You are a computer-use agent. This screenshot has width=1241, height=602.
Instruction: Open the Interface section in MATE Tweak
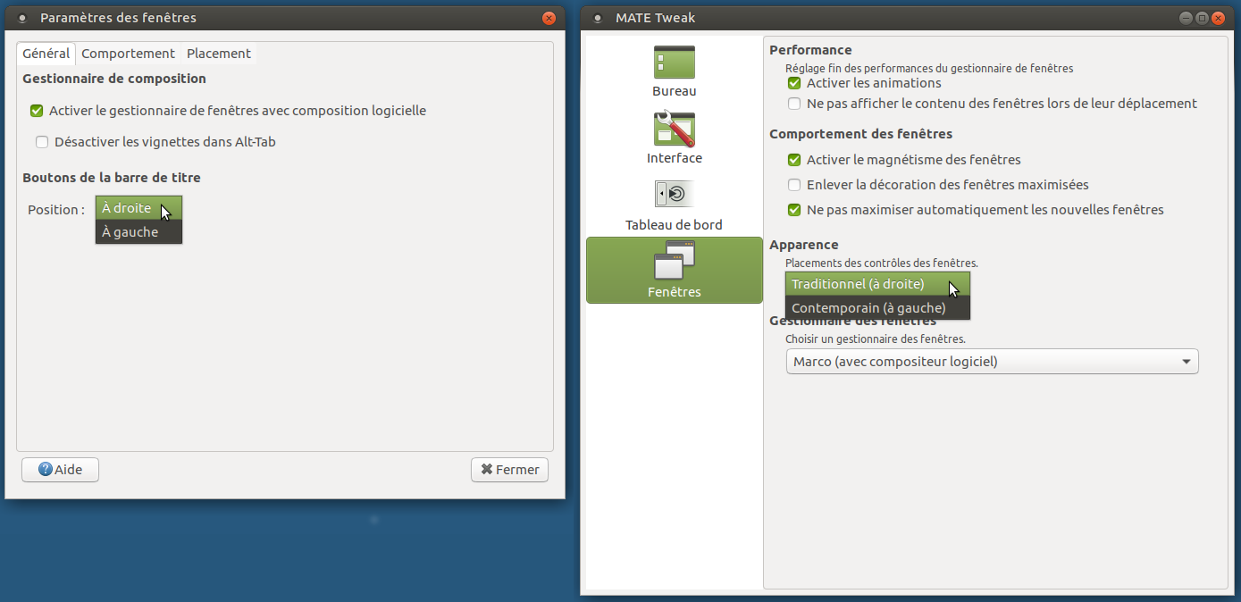[675, 138]
